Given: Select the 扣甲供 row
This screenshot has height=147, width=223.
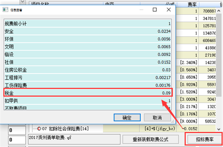Looking at the screenshot, I should [x=88, y=101].
